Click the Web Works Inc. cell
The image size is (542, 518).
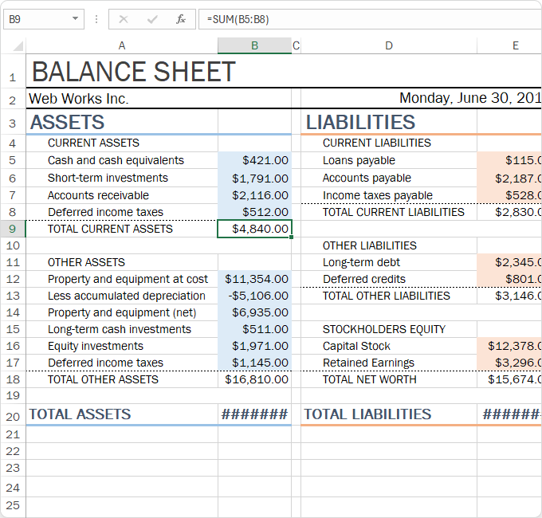(79, 99)
